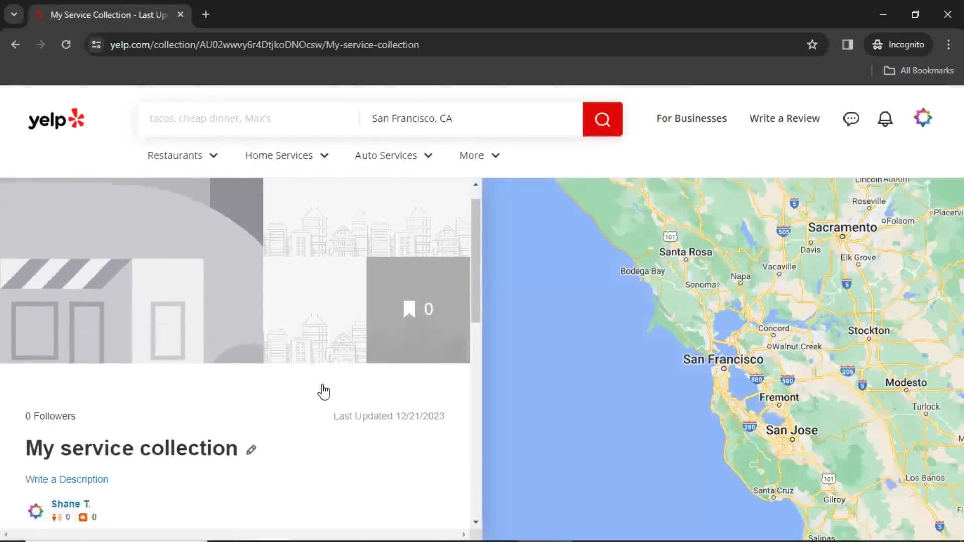Expand the More menu
The image size is (964, 542).
click(479, 156)
